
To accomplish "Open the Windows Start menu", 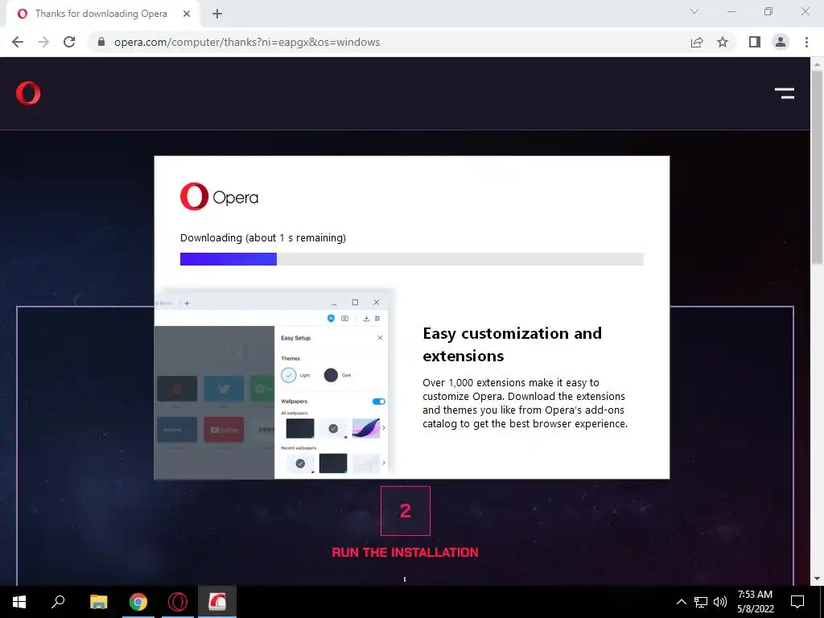I will [x=19, y=602].
